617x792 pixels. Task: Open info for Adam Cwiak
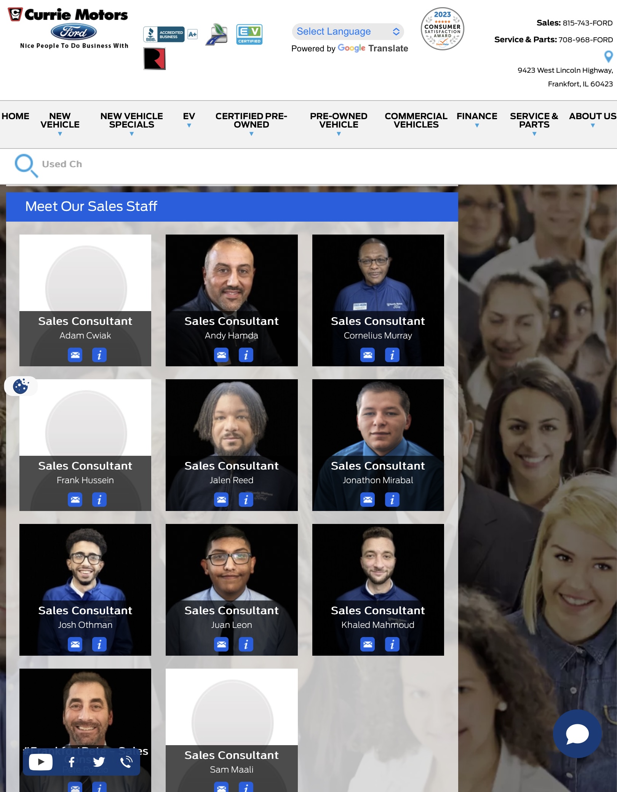click(99, 355)
